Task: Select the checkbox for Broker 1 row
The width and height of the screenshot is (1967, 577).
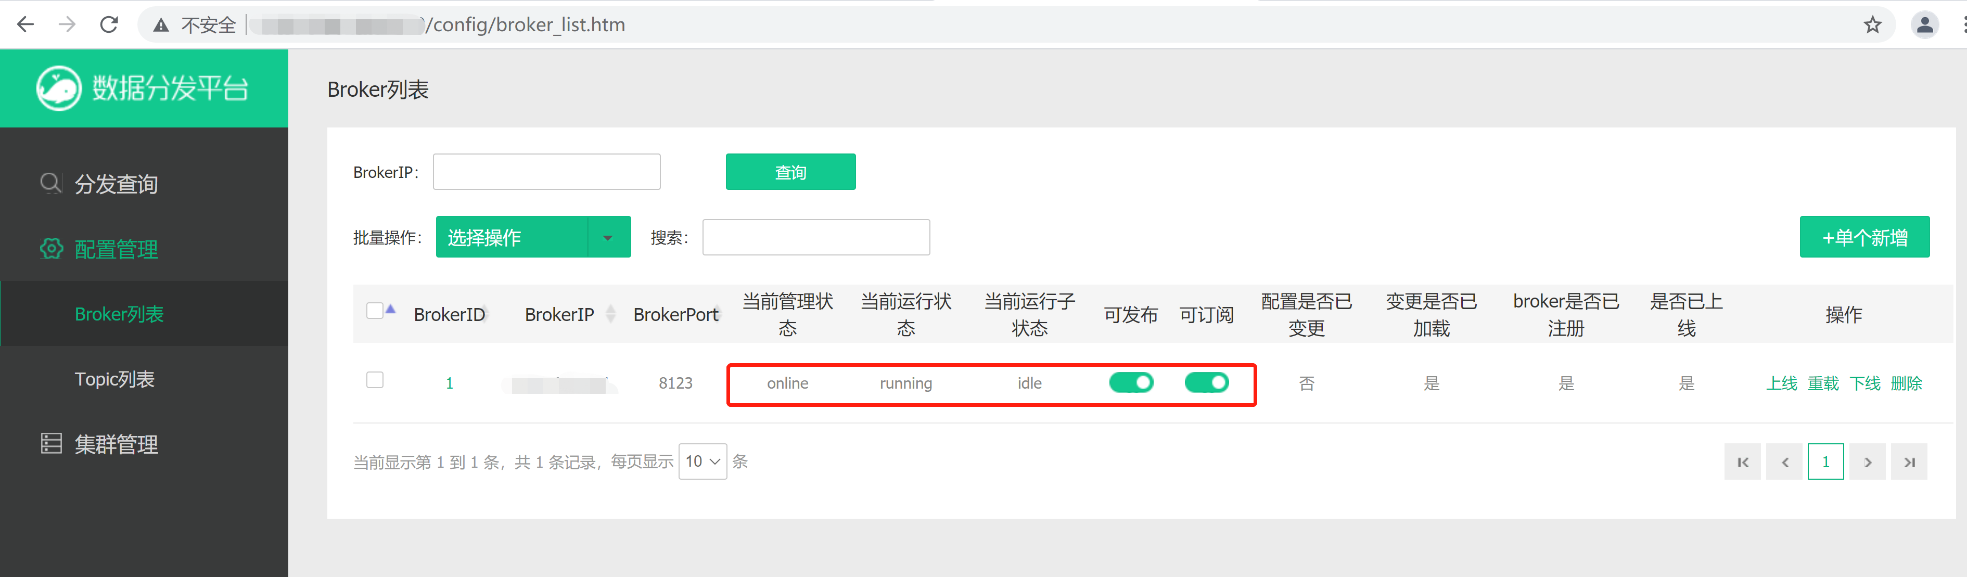Action: 375,380
